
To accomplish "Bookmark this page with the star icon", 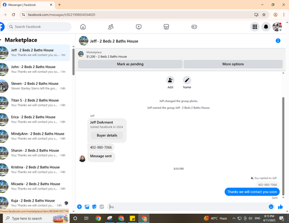I will coord(264,14).
